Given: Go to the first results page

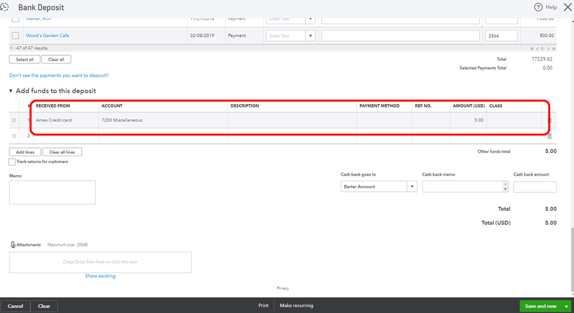Looking at the screenshot, I should click(531, 48).
